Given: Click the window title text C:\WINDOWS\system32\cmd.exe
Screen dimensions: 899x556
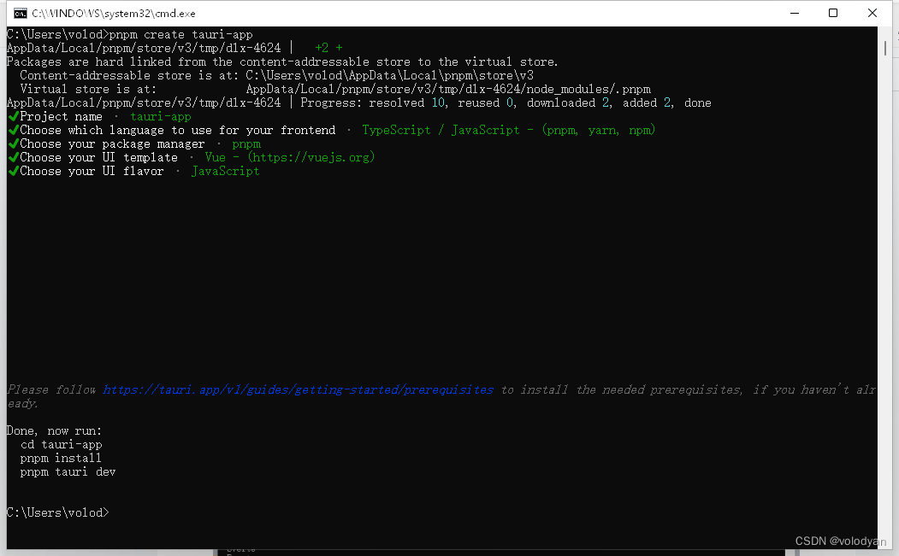Looking at the screenshot, I should [114, 13].
